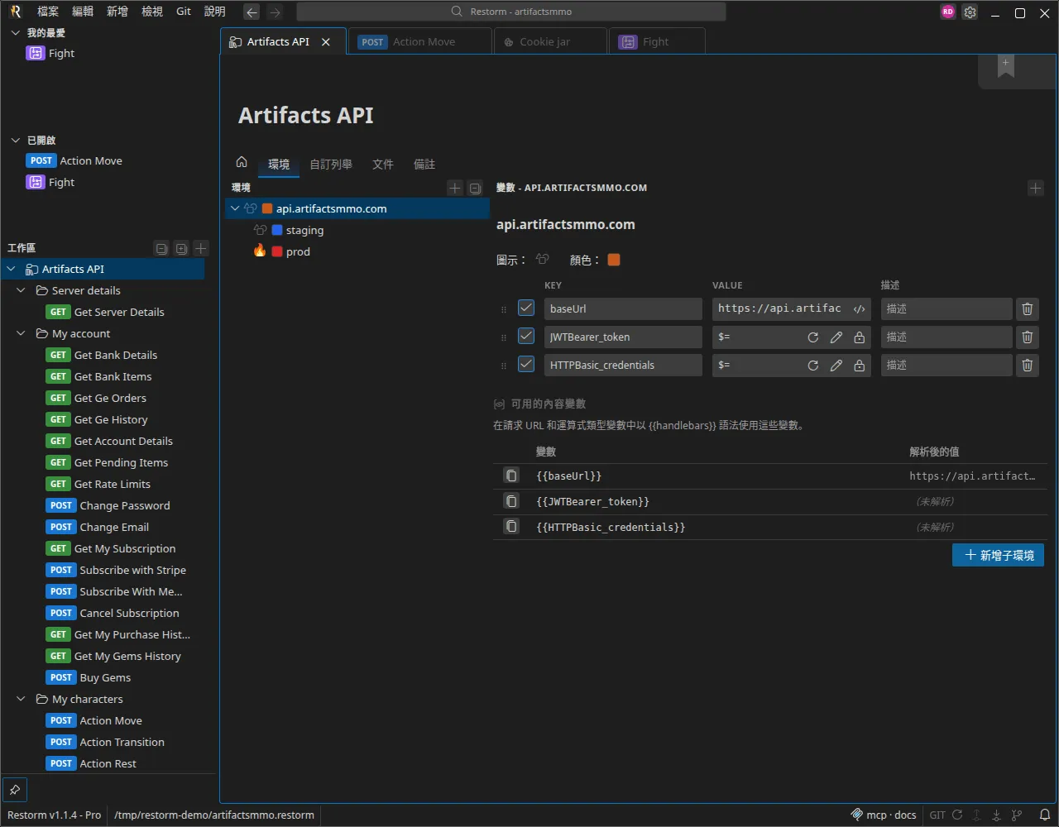The image size is (1059, 827).
Task: Close the Artifacts API tab
Action: coord(326,42)
